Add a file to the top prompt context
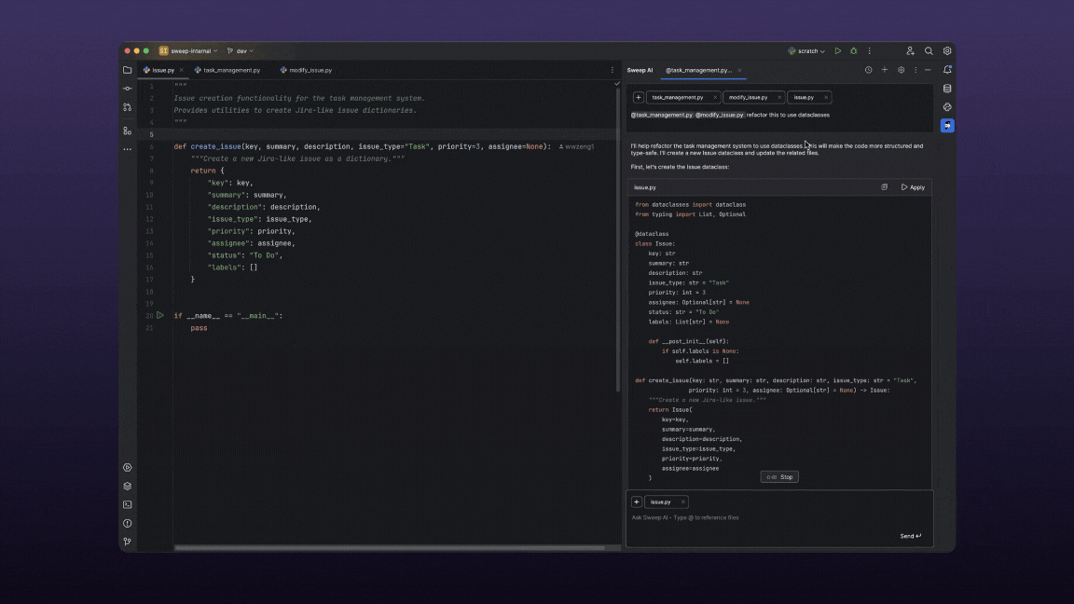Viewport: 1074px width, 604px height. [x=638, y=97]
